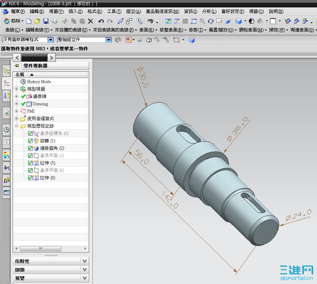
Task: Click the binoculars find icon
Action: pyautogui.click(x=151, y=21)
